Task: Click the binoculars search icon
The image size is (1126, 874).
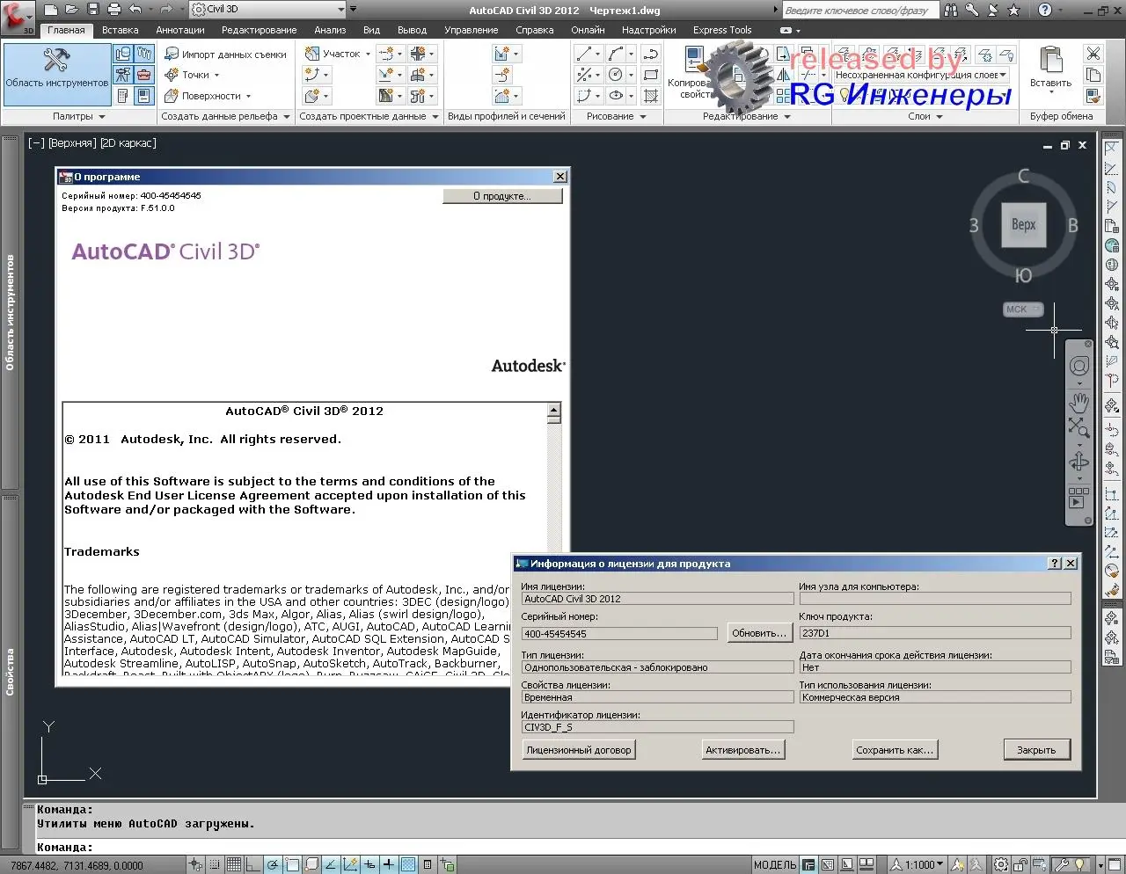Action: click(951, 11)
